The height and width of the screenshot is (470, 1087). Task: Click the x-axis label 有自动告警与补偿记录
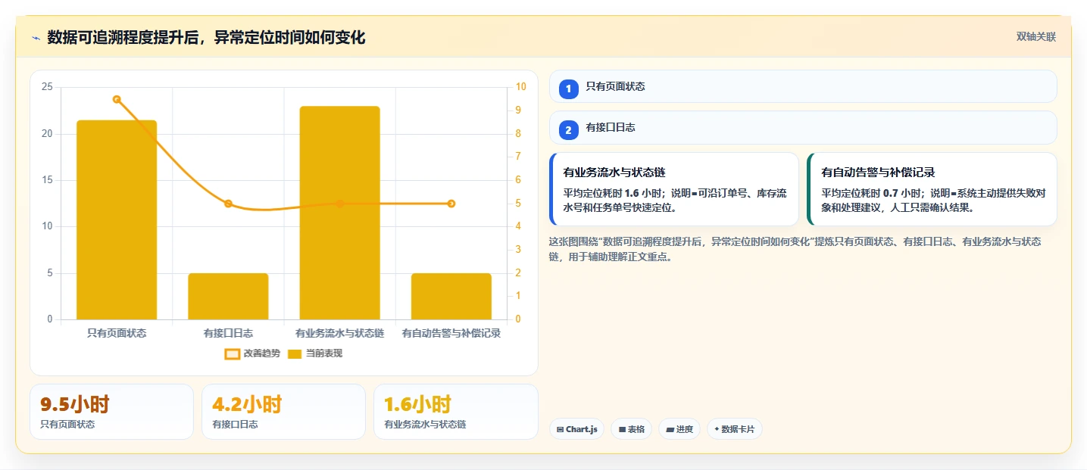click(x=451, y=333)
